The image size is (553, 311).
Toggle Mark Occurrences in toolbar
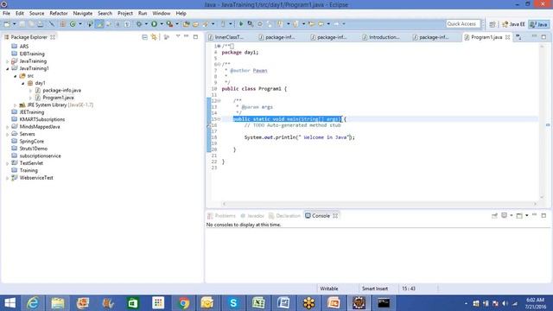pyautogui.click(x=99, y=24)
